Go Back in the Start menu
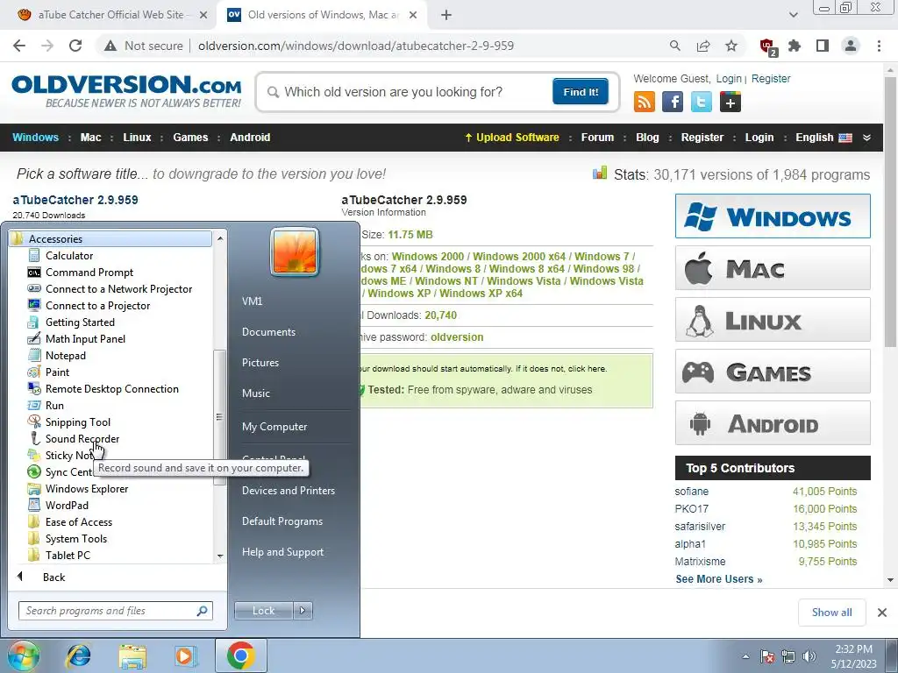 [53, 577]
